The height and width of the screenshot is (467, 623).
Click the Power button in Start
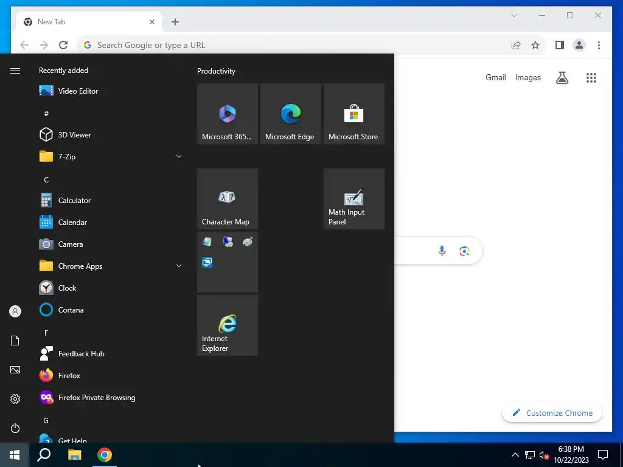[15, 428]
